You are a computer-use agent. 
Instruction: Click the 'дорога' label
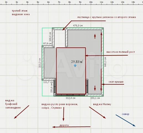(64, 125)
